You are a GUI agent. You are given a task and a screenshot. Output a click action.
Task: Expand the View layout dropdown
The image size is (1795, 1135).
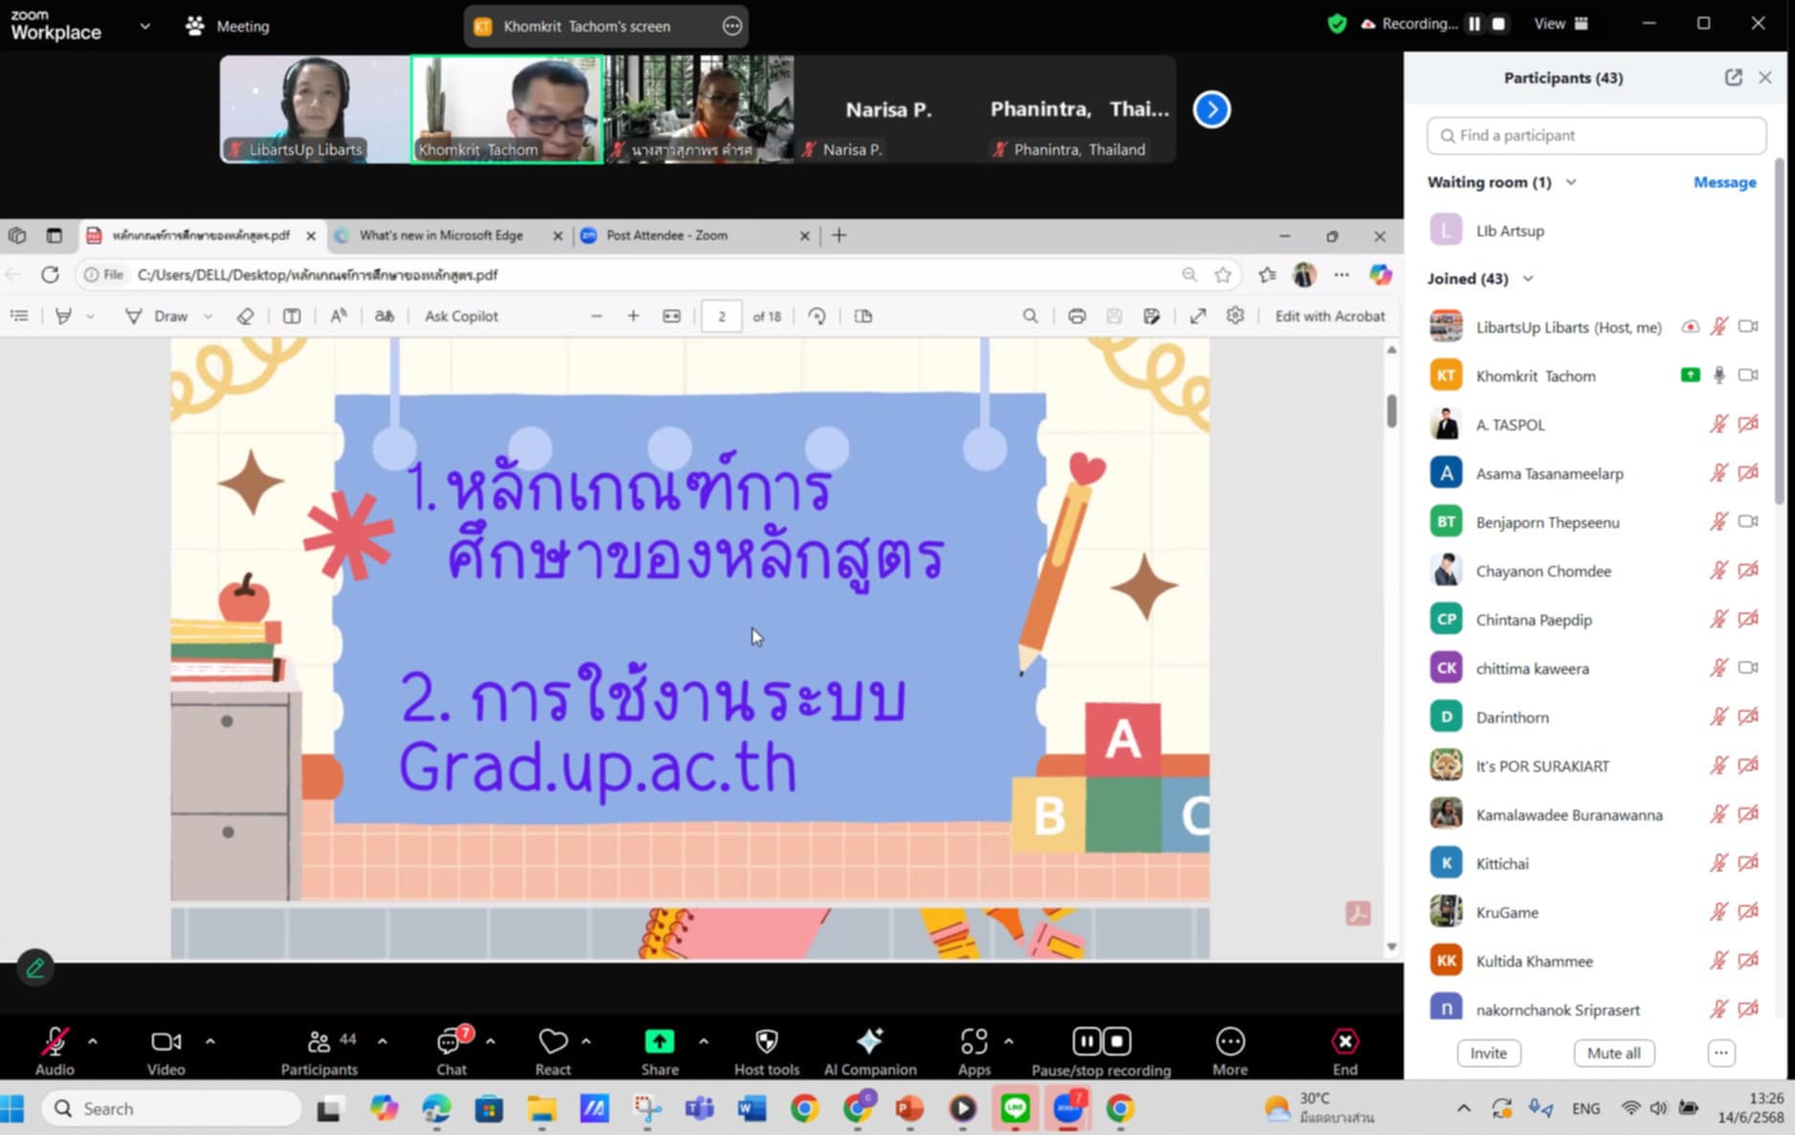coord(1561,24)
